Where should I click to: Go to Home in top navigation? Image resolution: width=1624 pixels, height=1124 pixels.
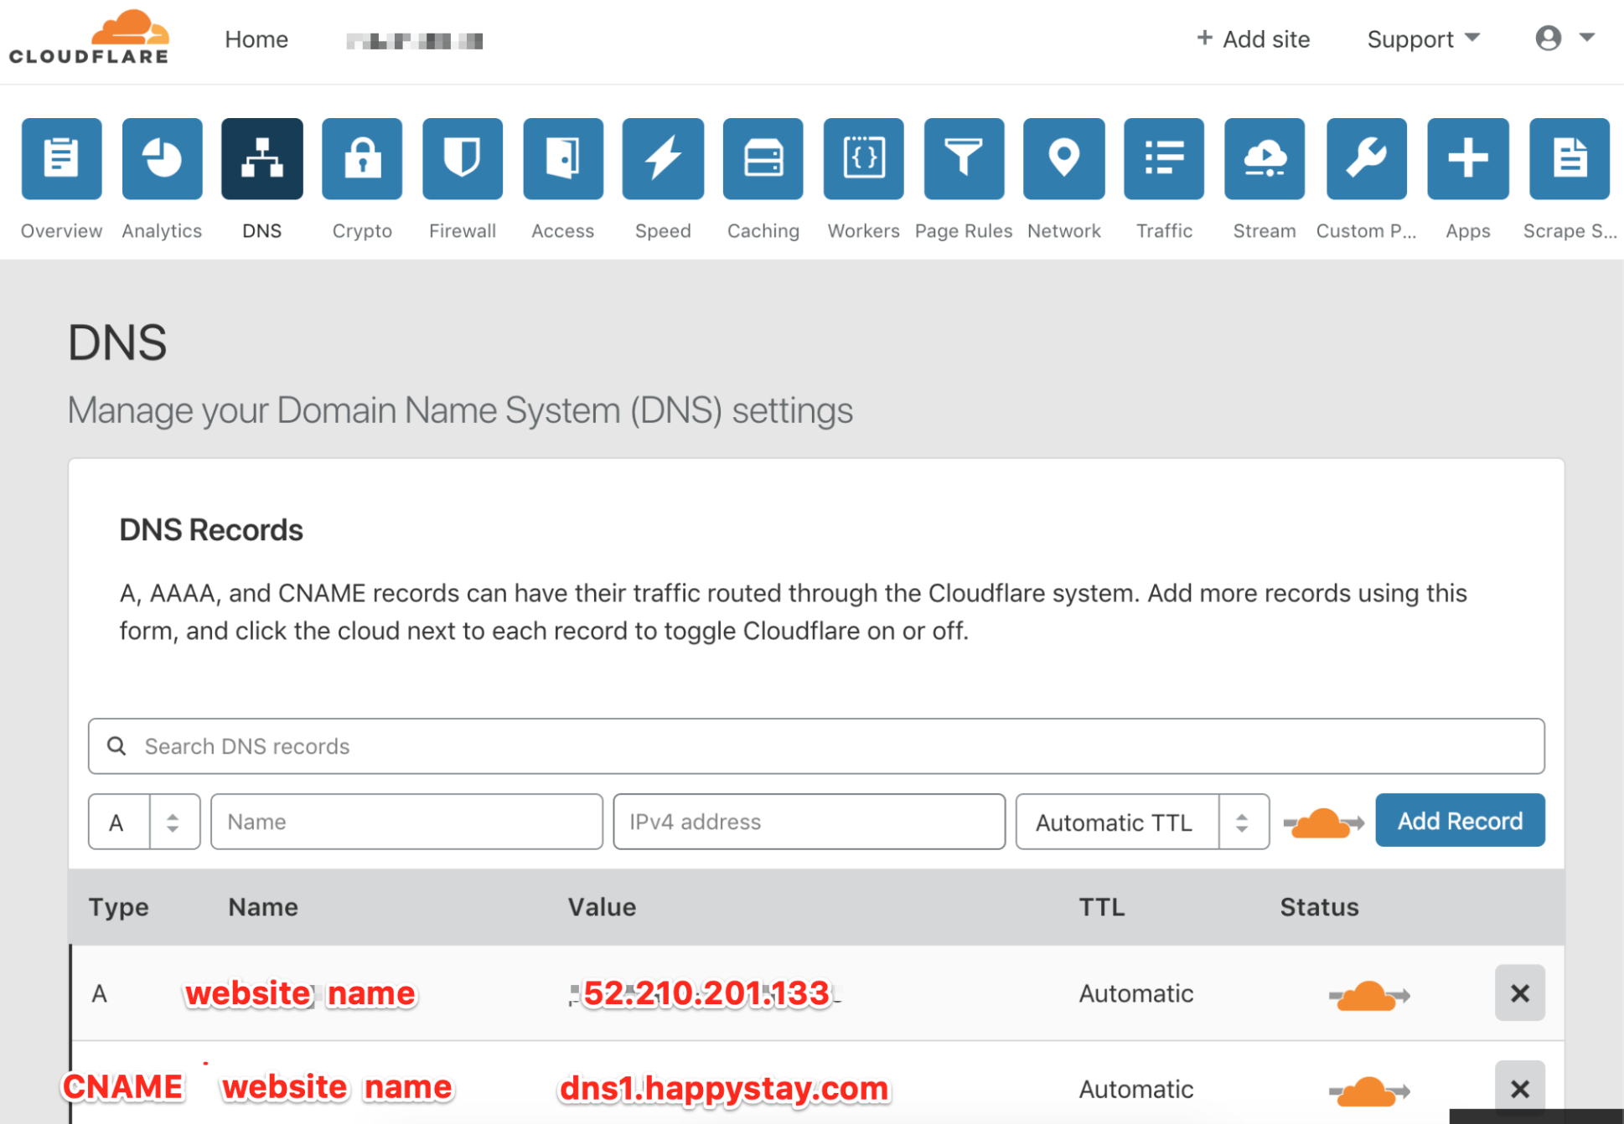click(256, 39)
